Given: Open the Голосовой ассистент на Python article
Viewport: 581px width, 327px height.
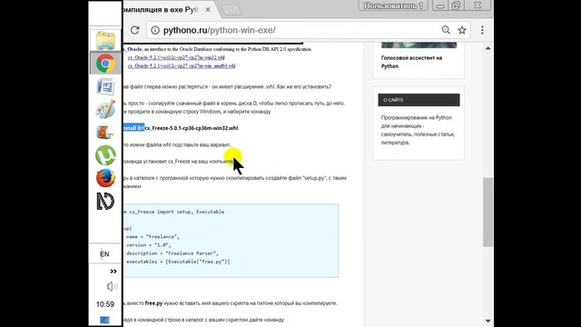Looking at the screenshot, I should click(411, 62).
